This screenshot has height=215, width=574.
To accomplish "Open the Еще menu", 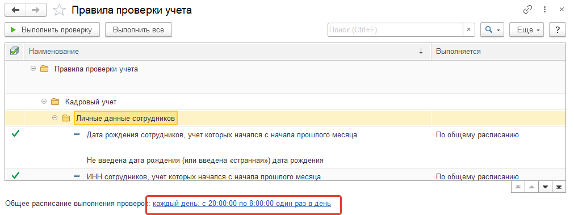I will coord(526,30).
